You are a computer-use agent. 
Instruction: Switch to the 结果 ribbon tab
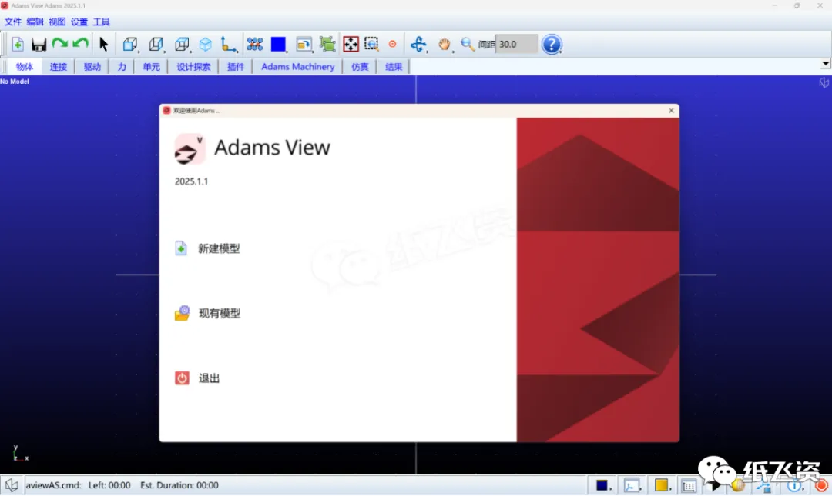click(394, 67)
